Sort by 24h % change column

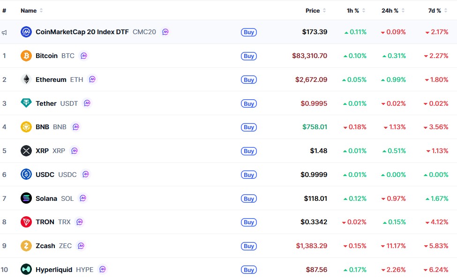(393, 10)
